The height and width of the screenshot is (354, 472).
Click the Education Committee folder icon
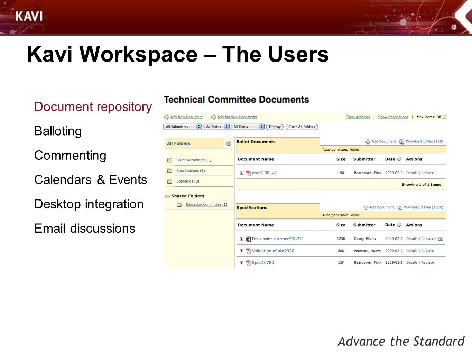179,205
